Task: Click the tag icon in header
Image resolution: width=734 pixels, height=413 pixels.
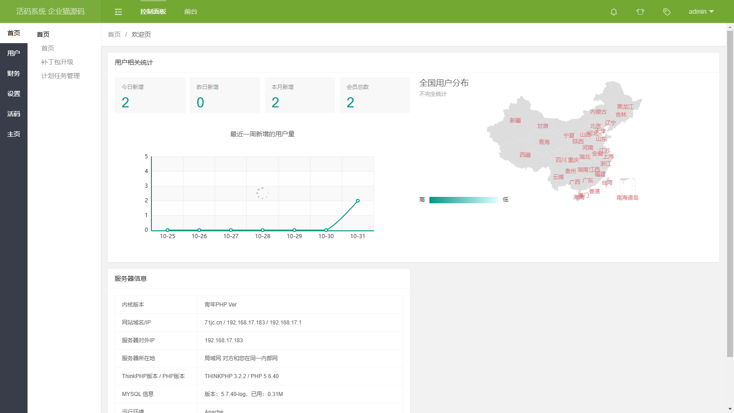Action: (667, 12)
